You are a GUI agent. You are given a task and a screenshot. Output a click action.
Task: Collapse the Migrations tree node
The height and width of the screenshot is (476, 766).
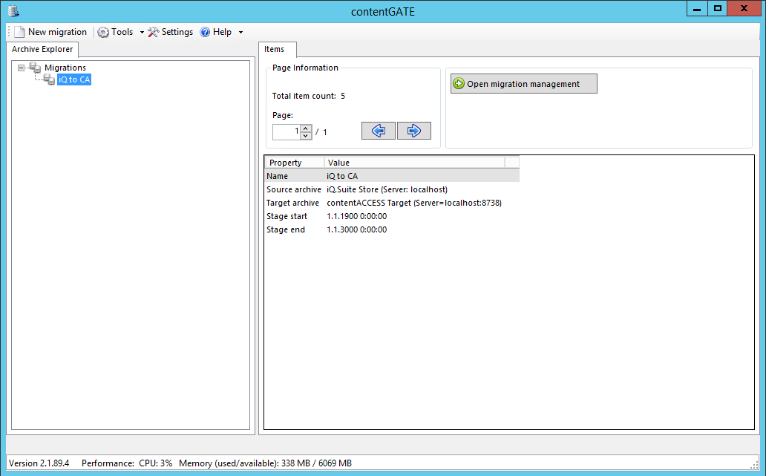(21, 68)
